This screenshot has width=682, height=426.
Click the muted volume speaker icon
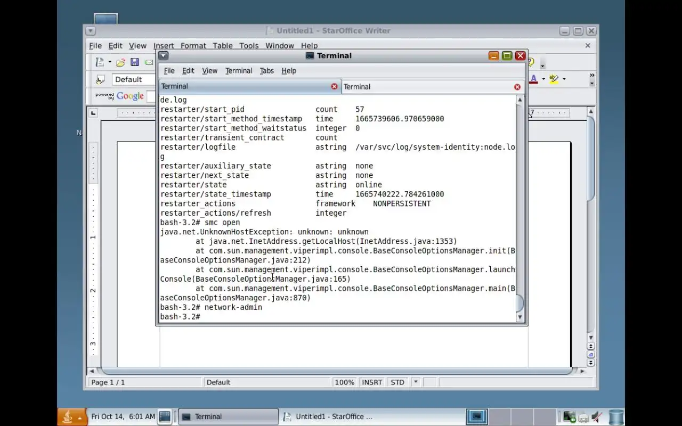tap(597, 417)
